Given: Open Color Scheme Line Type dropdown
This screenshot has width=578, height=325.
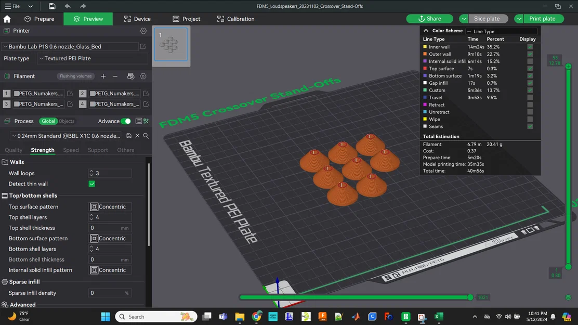Looking at the screenshot, I should click(x=501, y=31).
